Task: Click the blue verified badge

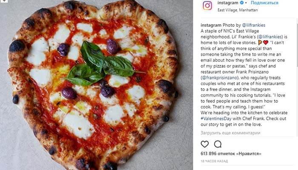Action: pos(241,3)
